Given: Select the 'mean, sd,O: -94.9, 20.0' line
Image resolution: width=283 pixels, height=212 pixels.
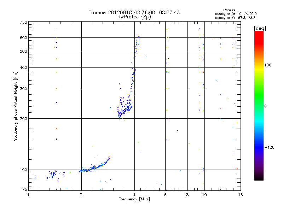Looking at the screenshot, I should (236, 14).
